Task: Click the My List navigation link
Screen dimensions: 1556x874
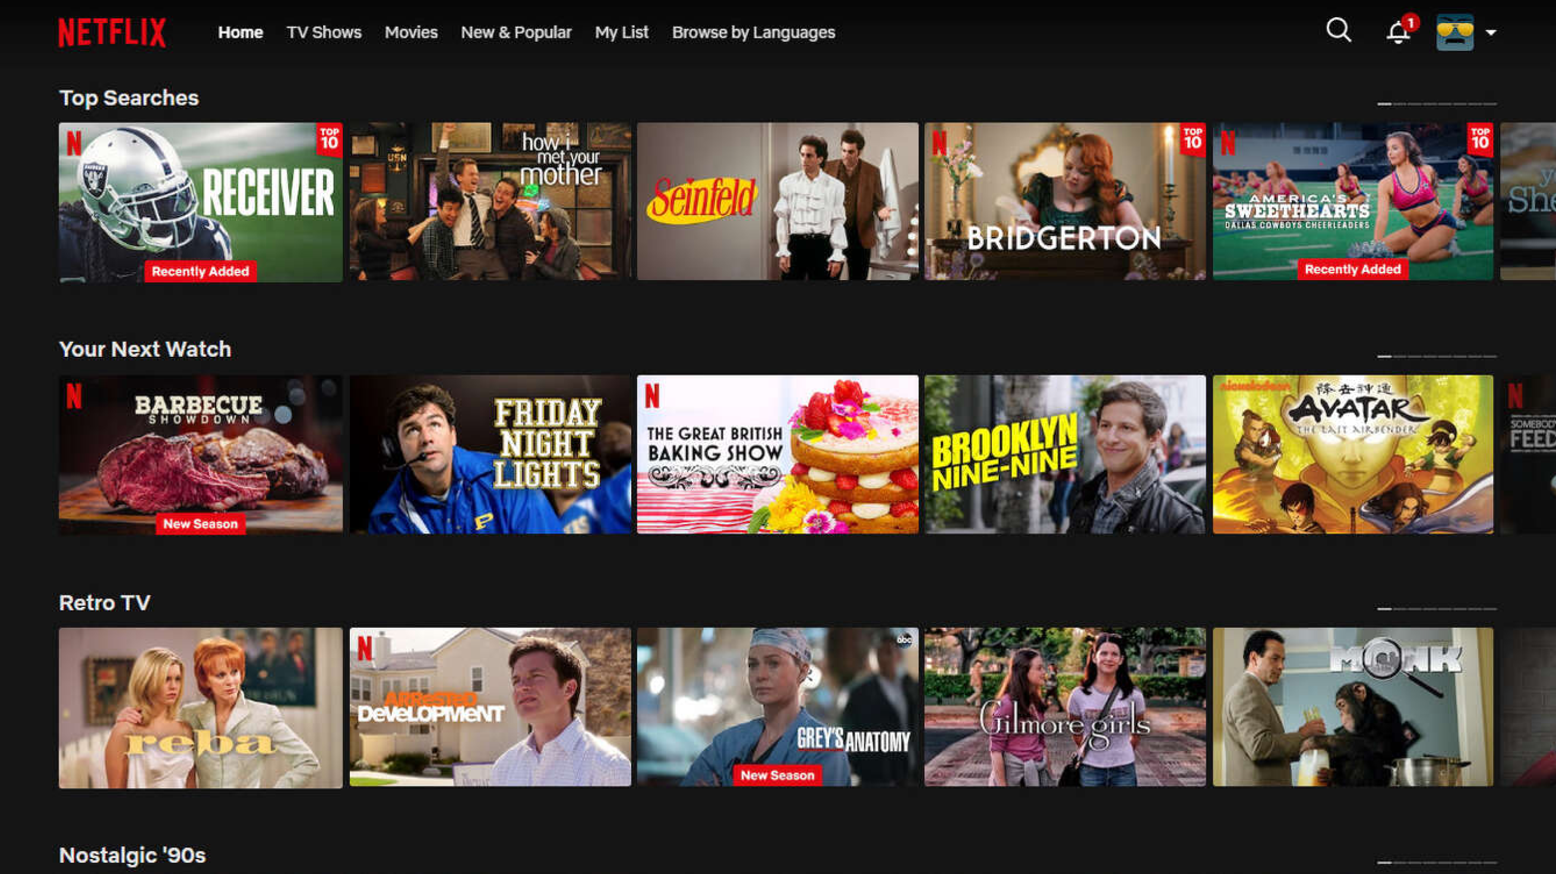Action: (620, 32)
